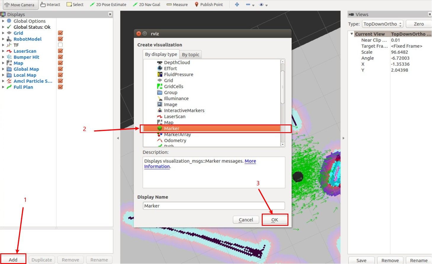Click the Add button in Displays
The width and height of the screenshot is (432, 264).
[13, 260]
